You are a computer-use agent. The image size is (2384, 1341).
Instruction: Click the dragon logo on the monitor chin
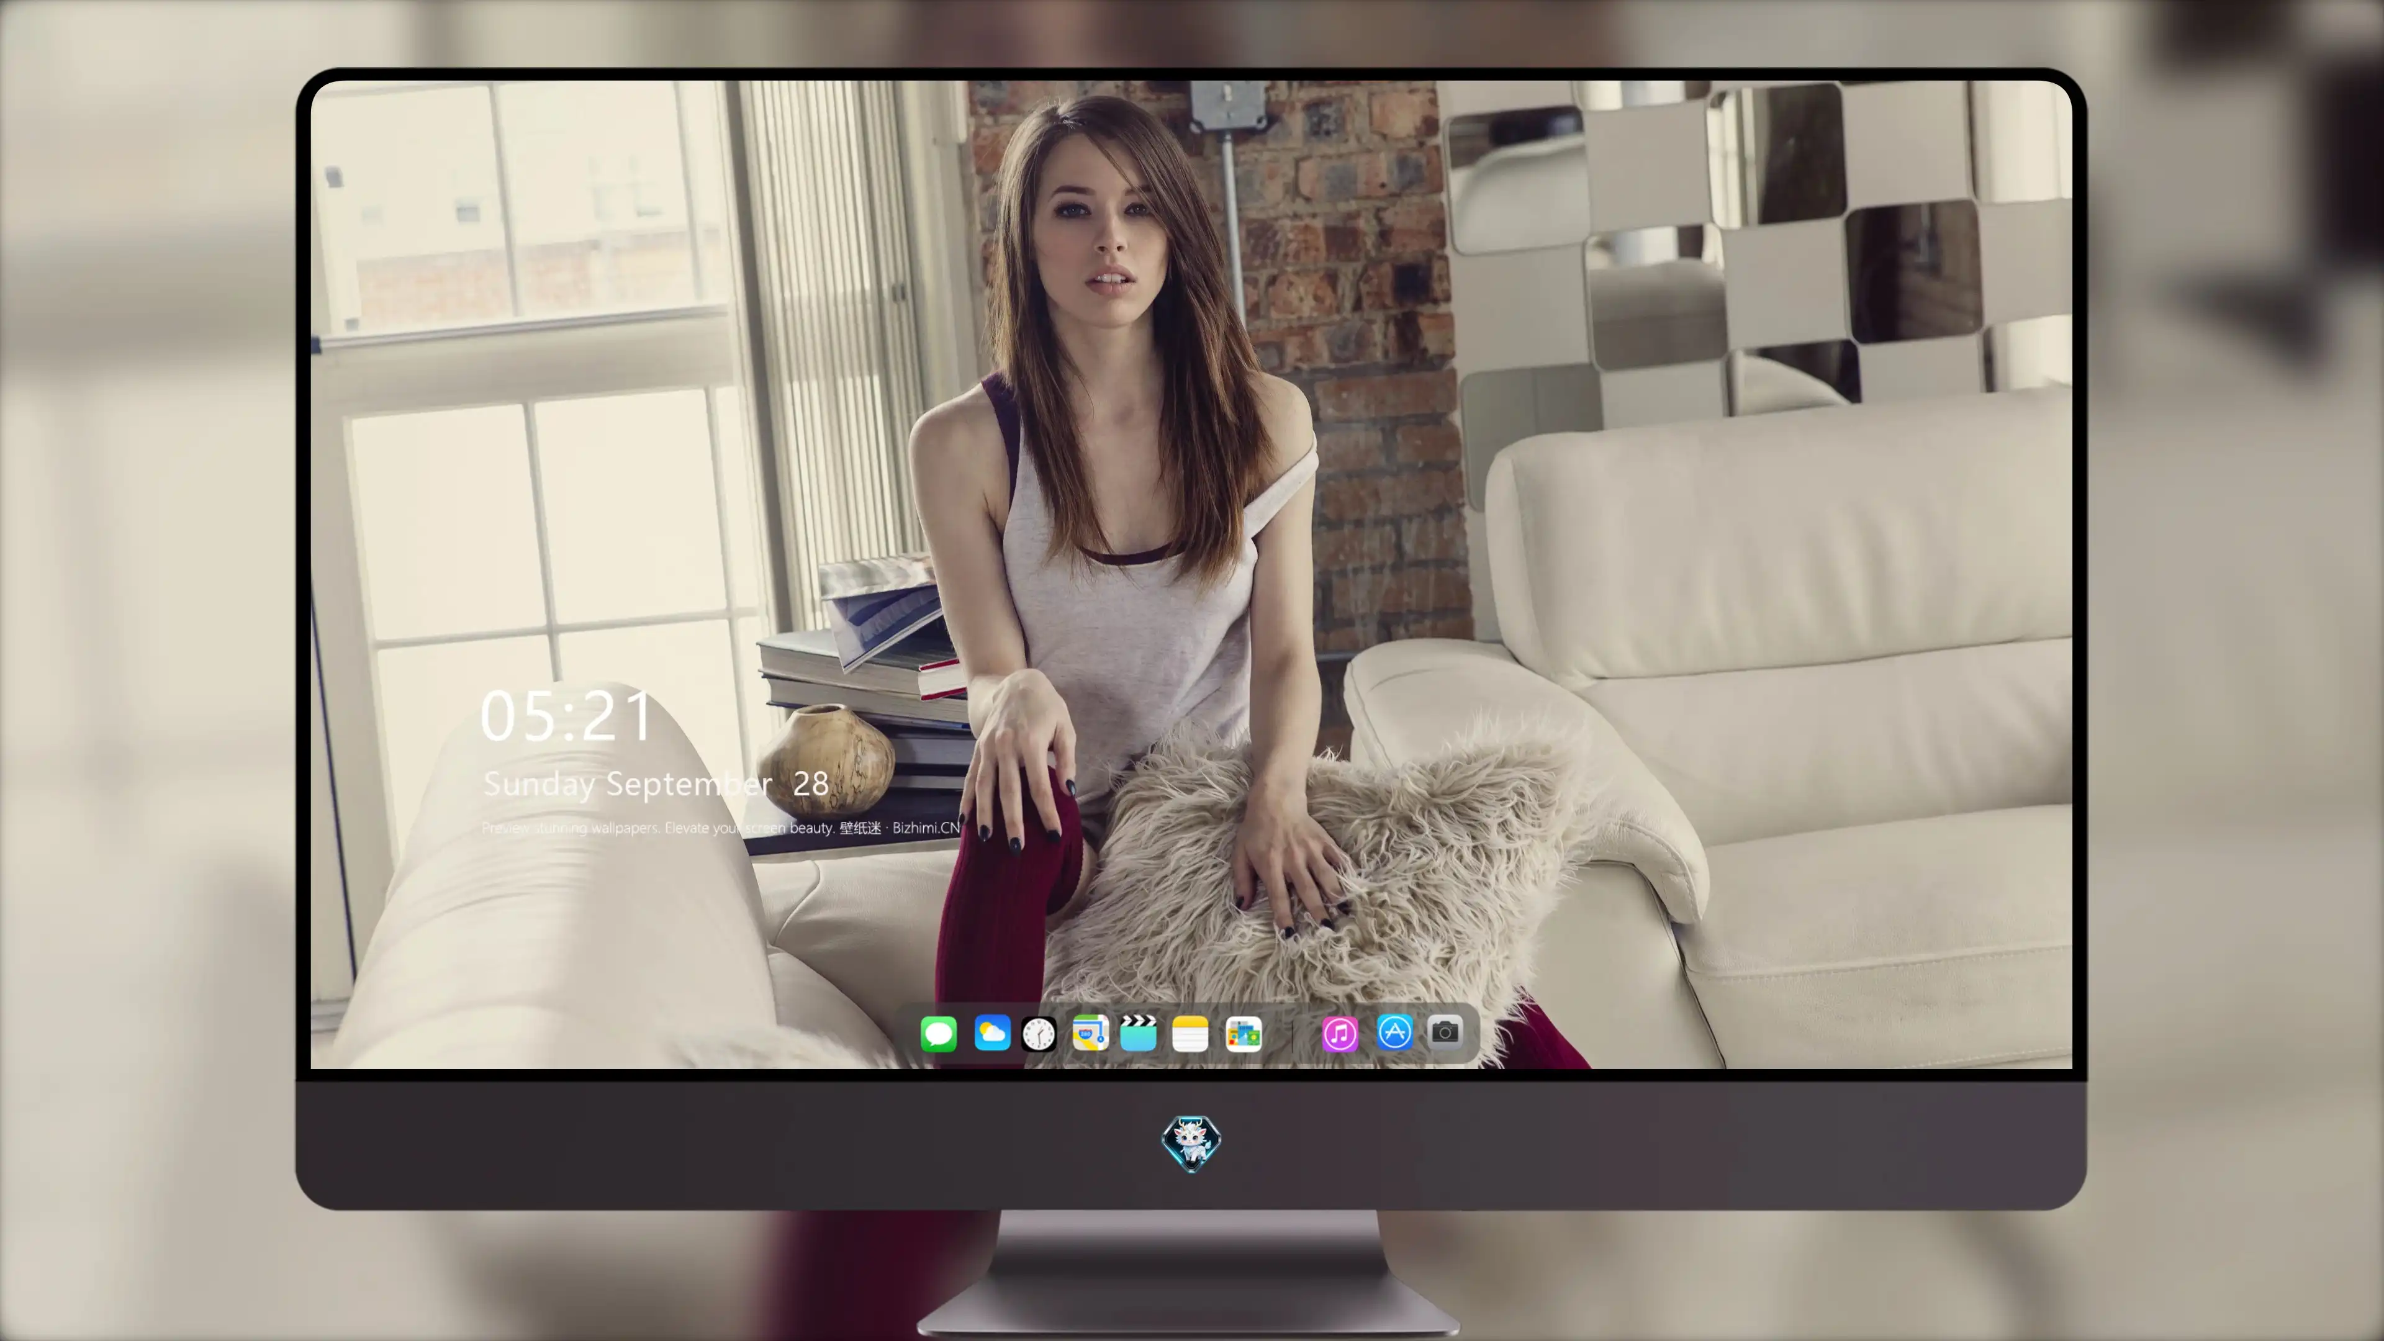point(1191,1143)
